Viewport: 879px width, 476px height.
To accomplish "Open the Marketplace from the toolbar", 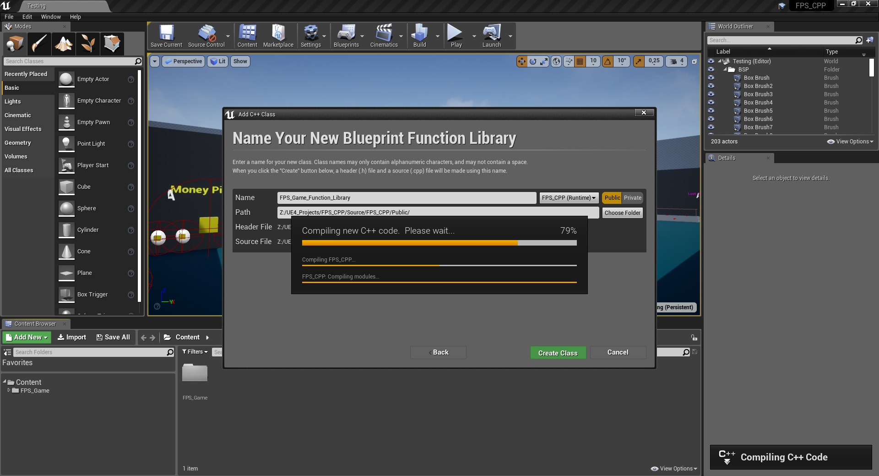I will [x=278, y=36].
